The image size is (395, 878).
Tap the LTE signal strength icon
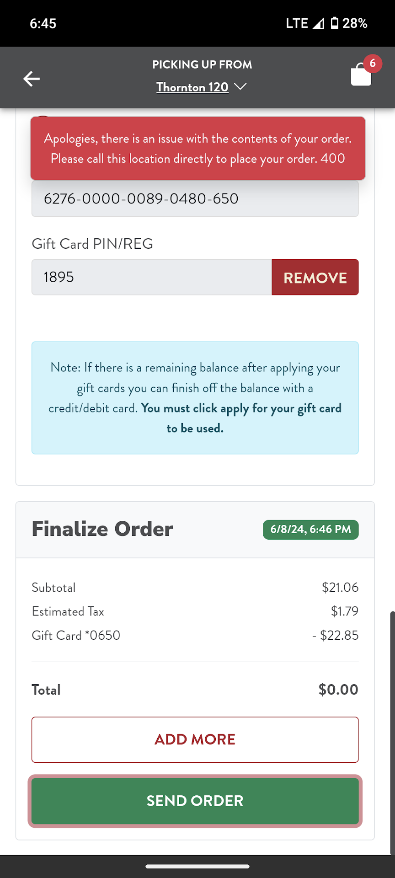pos(318,23)
